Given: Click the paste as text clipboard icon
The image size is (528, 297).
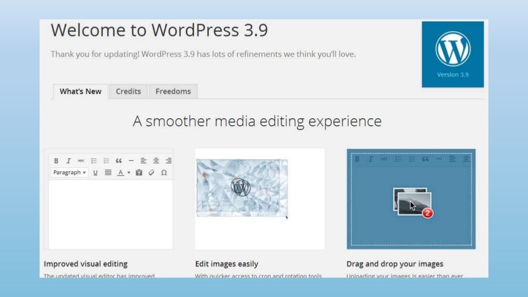Looking at the screenshot, I should coord(139,172).
